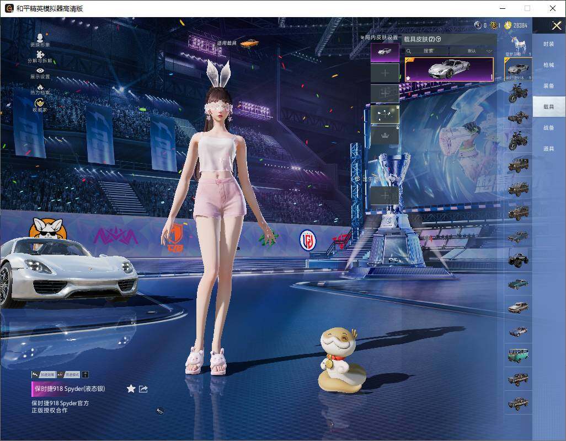Viewport: 566px width, 441px height.
Task: Click first currency icon showing 0
Action: (x=478, y=25)
